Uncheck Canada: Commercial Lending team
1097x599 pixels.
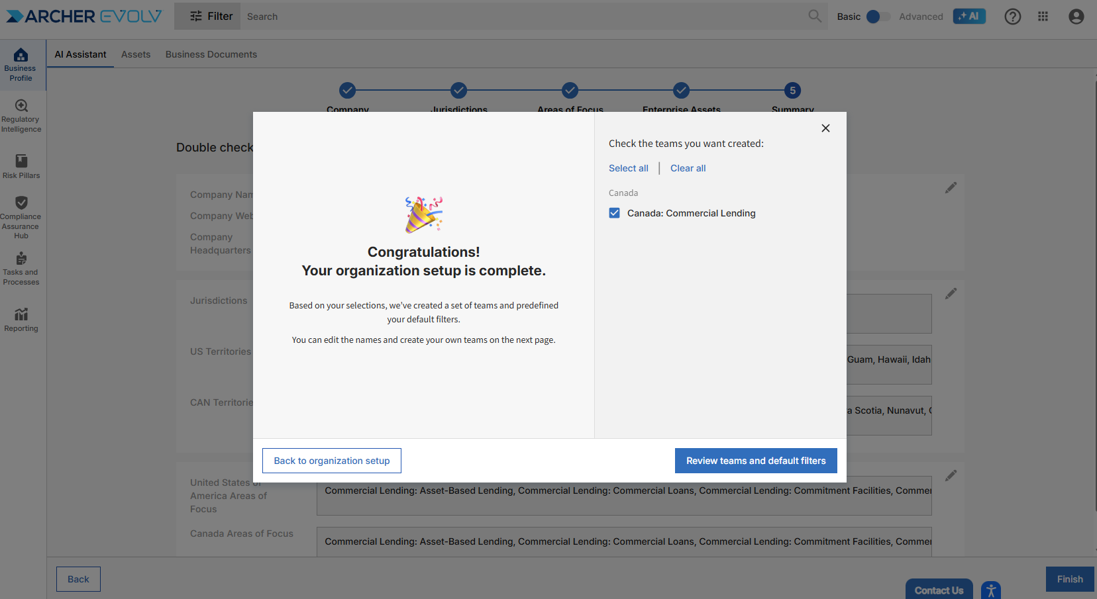click(x=615, y=213)
